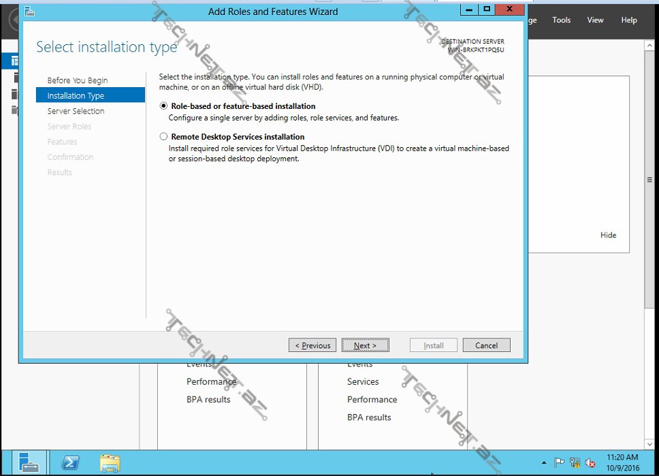
Task: Open the View menu
Action: pos(595,20)
